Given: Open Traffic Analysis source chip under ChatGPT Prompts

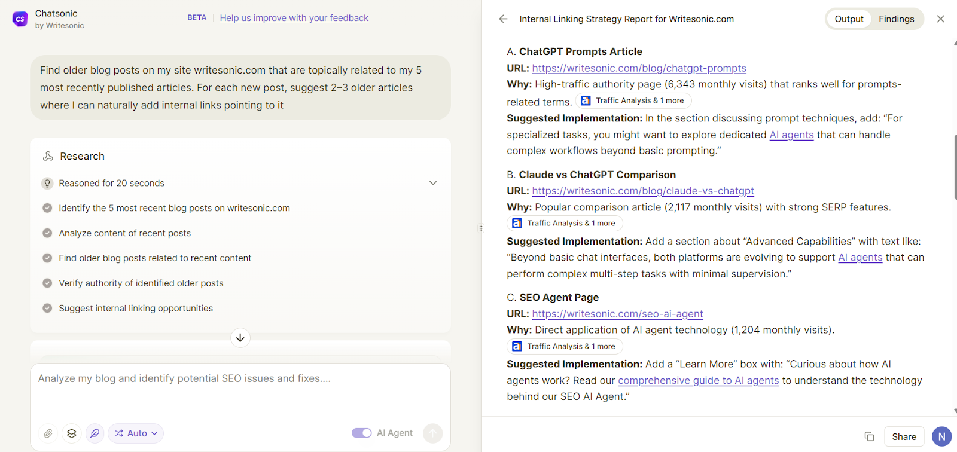Looking at the screenshot, I should (633, 100).
